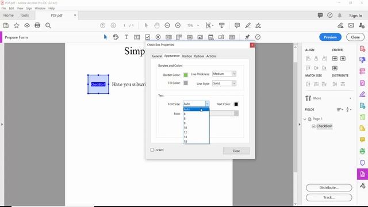Pick the green Border Color swatch
Viewport: 368px width, 207px height.
click(x=186, y=75)
